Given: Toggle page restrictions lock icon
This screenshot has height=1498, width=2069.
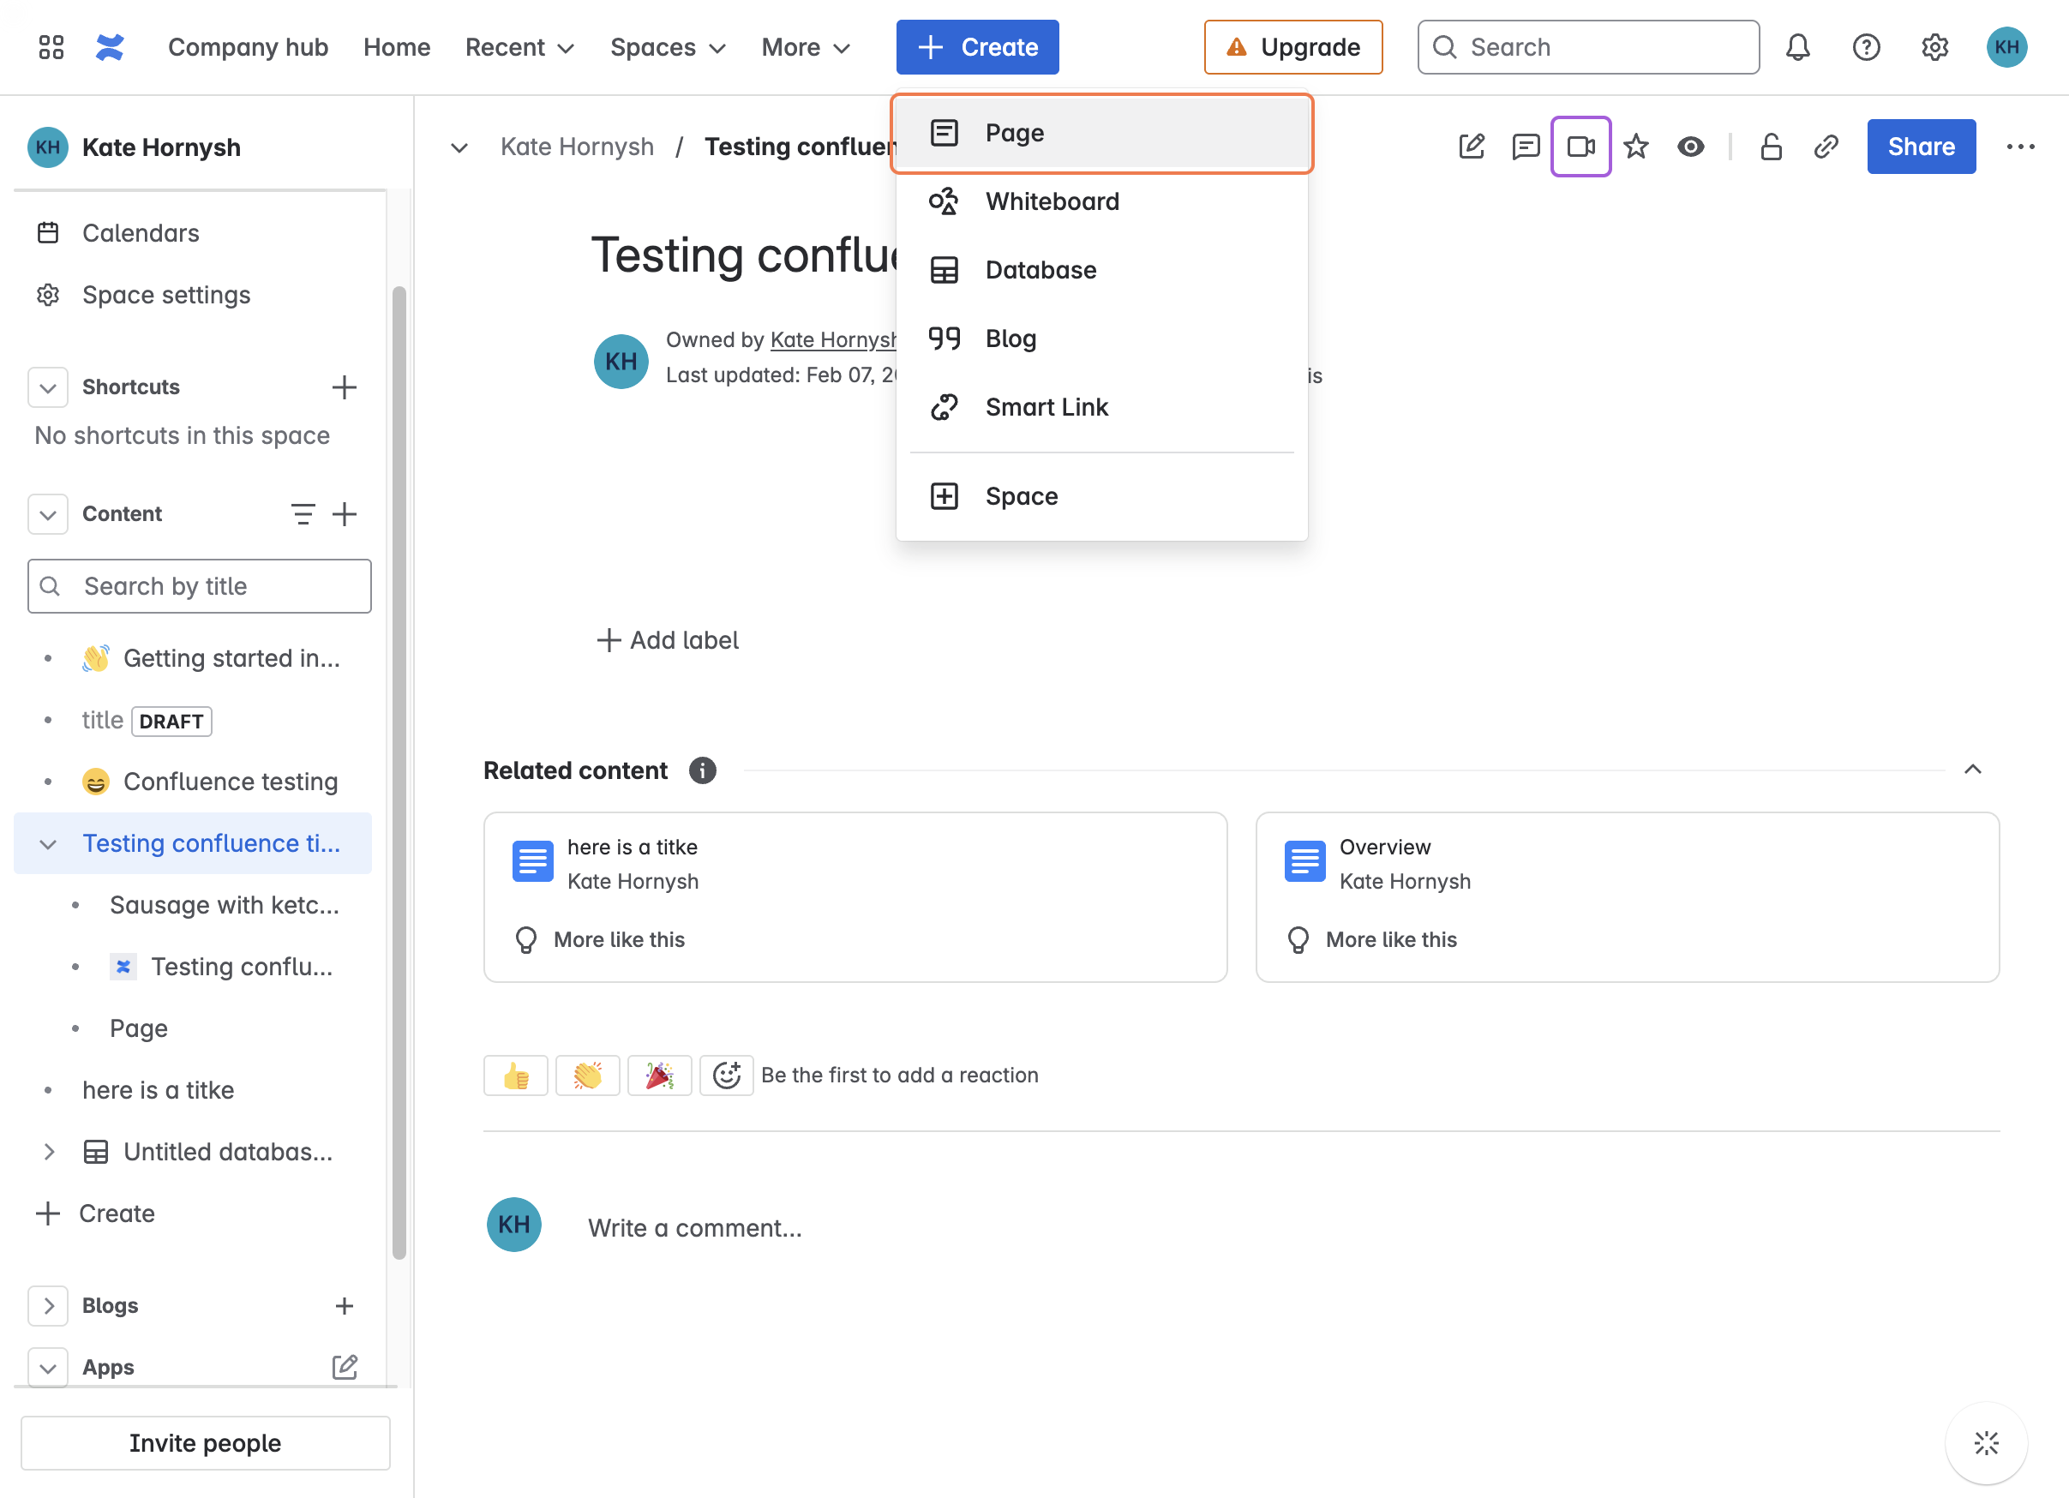Looking at the screenshot, I should click(x=1771, y=146).
